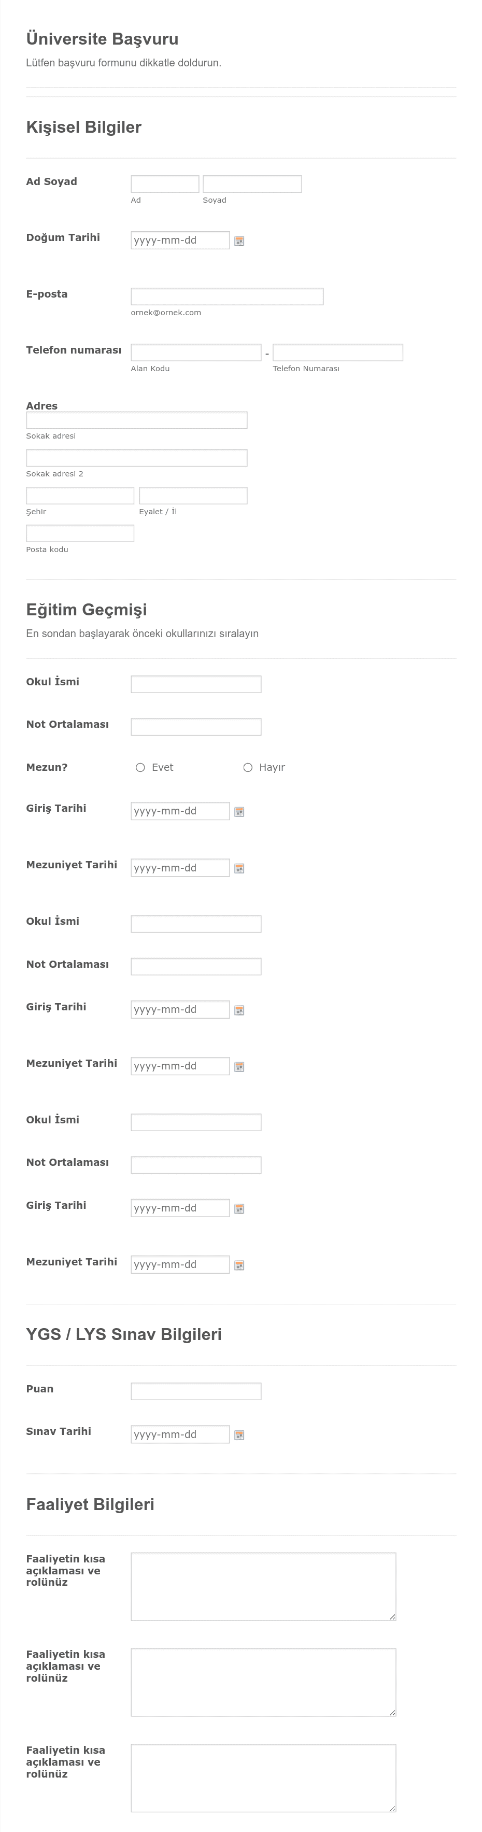Open the third Mezuniyet Tarihi calendar icon
Viewport: 482px width, 1832px height.
point(239,1264)
